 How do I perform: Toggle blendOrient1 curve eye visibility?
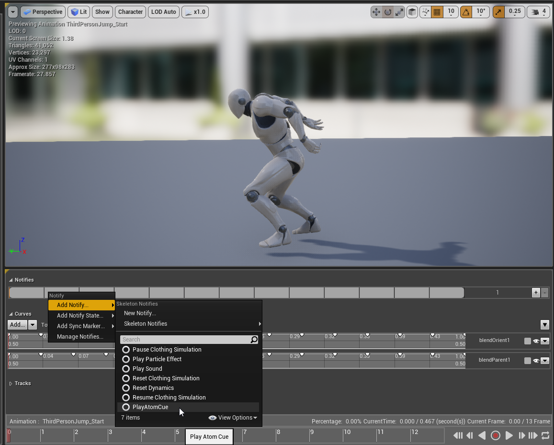(536, 341)
